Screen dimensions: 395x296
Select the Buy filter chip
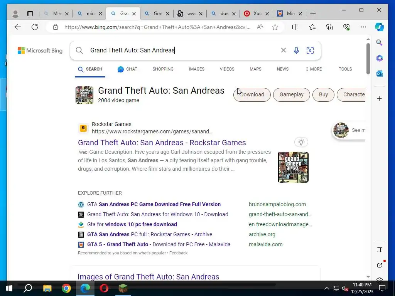(x=323, y=95)
